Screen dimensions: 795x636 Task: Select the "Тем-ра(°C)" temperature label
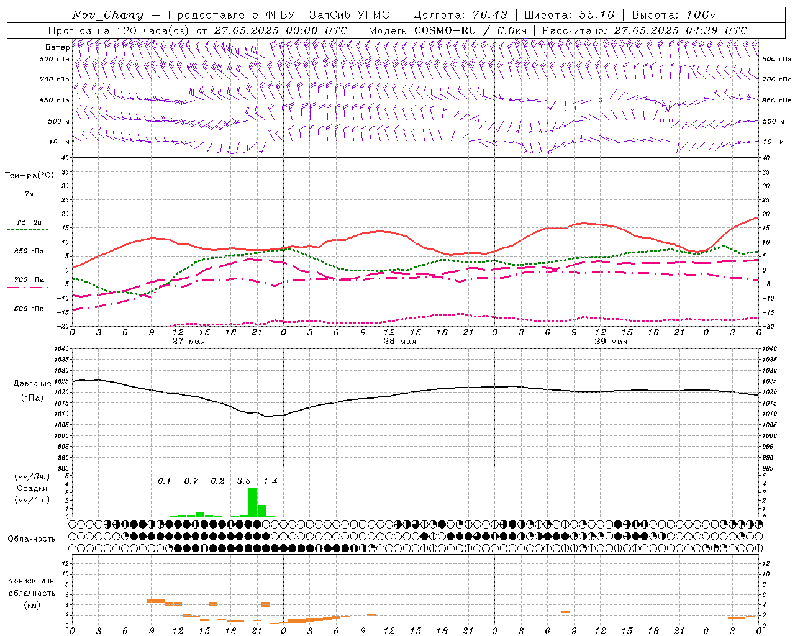pos(29,176)
